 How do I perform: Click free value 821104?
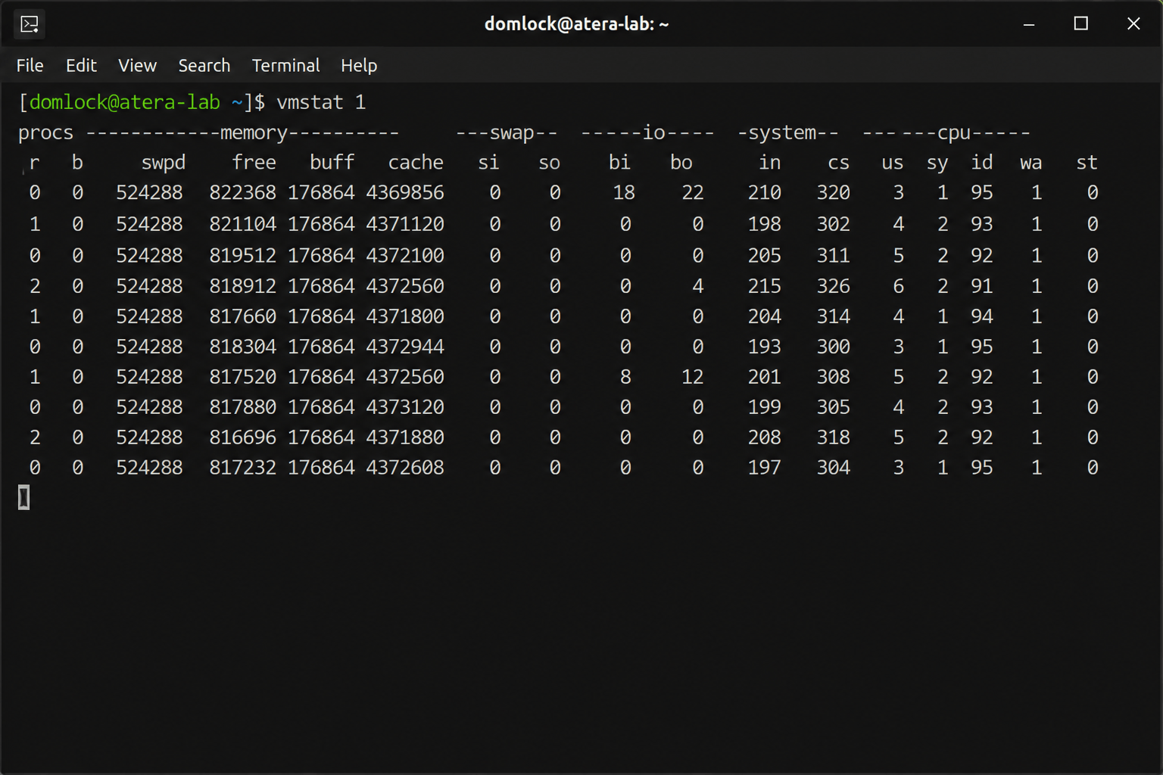242,225
